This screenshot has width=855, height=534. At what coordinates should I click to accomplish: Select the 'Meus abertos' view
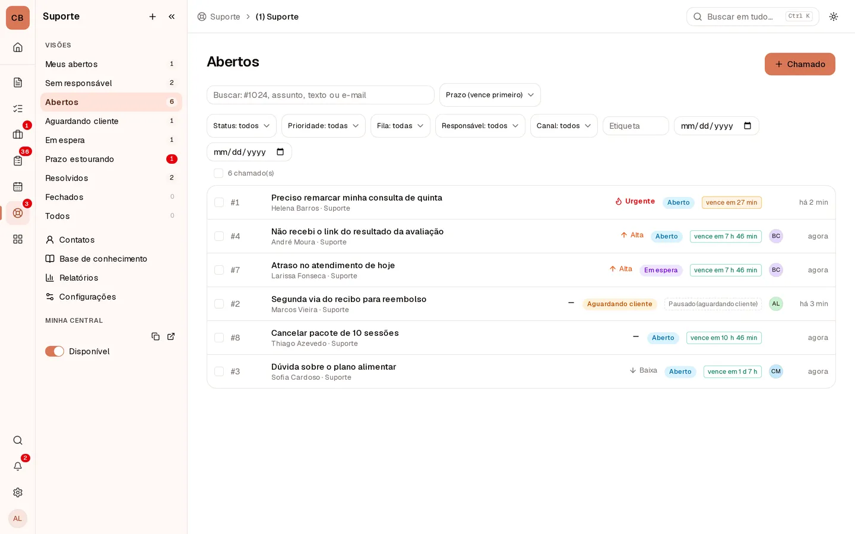(111, 64)
